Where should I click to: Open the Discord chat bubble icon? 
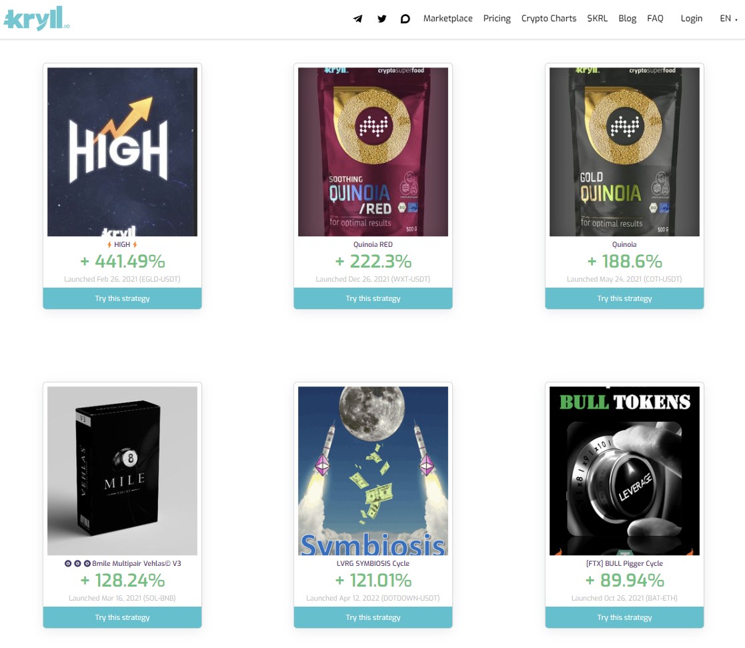pyautogui.click(x=405, y=19)
